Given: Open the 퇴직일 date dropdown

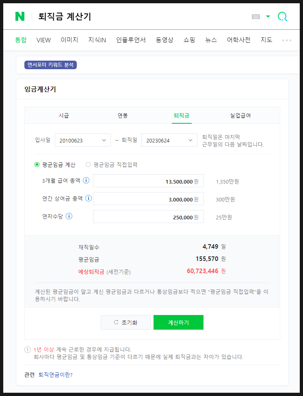Looking at the screenshot, I should (169, 140).
